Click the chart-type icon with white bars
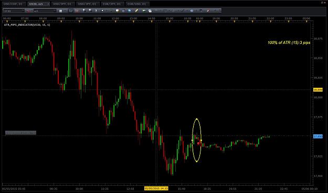Screen dimensions: 328x193 [71, 10]
